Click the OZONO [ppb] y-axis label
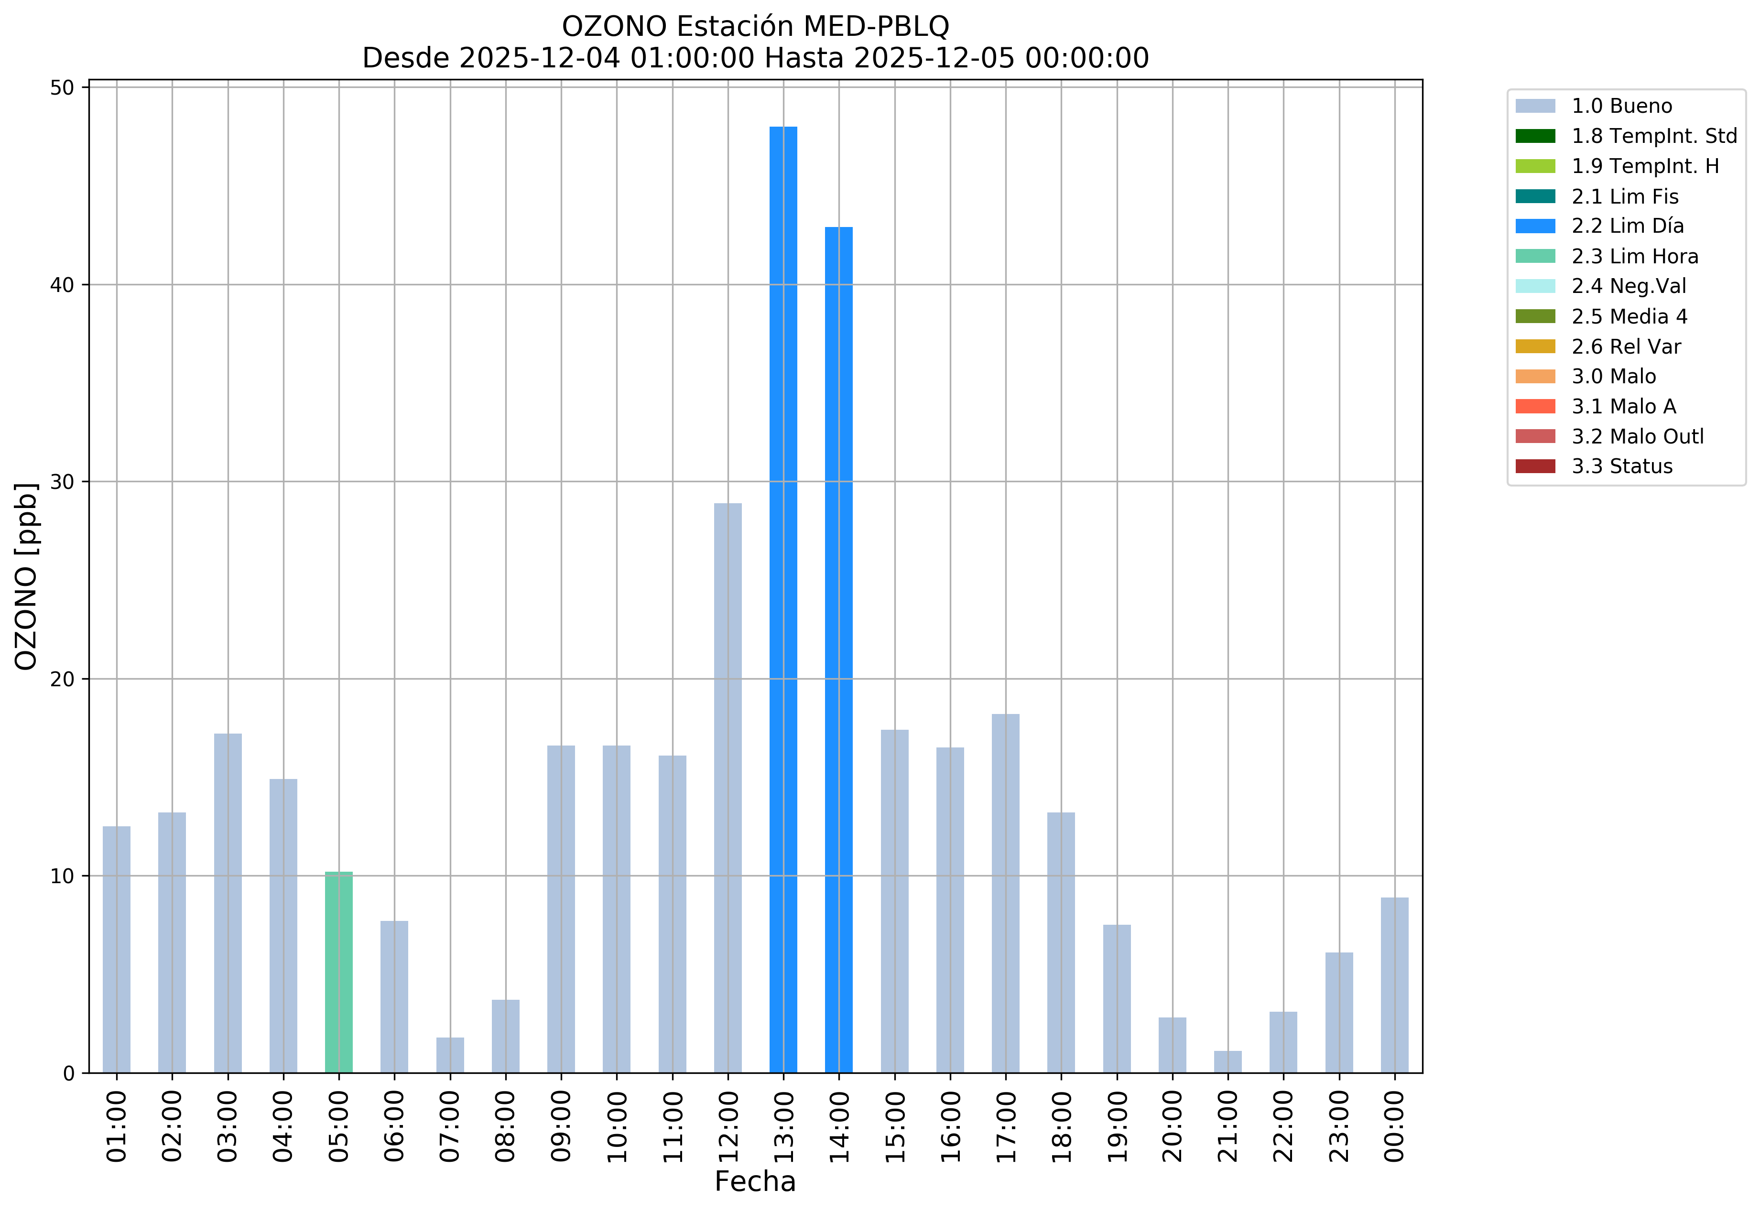 coord(26,577)
